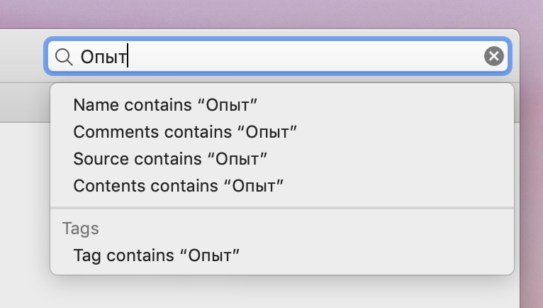
Task: Click the magnifying glass search icon
Action: 64,57
